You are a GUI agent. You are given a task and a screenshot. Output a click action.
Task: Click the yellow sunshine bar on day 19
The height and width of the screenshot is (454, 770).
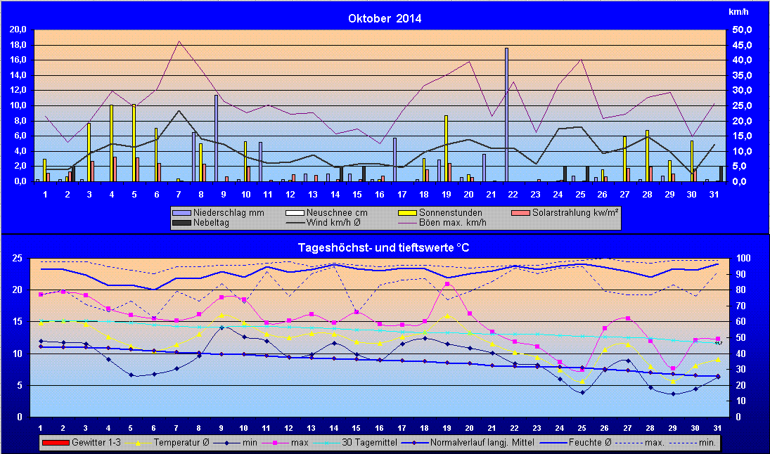[x=446, y=148]
